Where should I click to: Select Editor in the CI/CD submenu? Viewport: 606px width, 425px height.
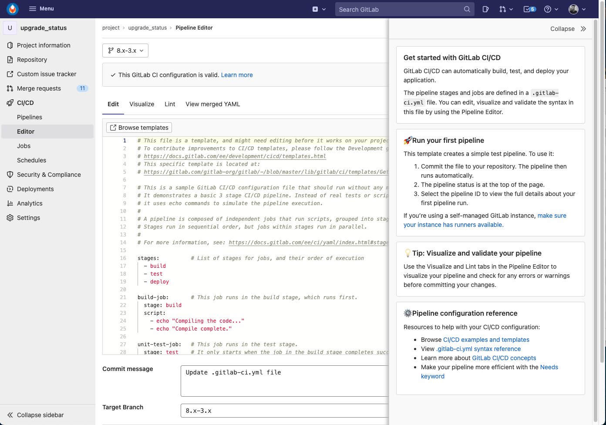pos(47,132)
